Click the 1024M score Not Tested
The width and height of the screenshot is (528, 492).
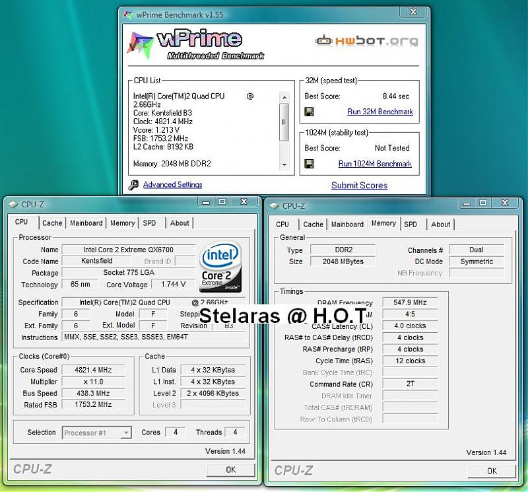tap(392, 148)
